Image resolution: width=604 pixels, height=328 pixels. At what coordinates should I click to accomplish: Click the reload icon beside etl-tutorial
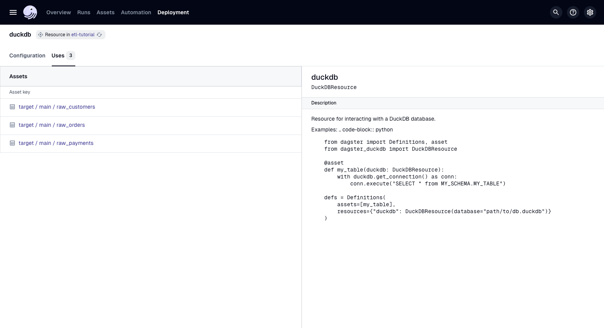tap(100, 35)
